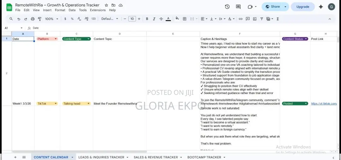Open the zoom 100% dropdown

(x=51, y=19)
